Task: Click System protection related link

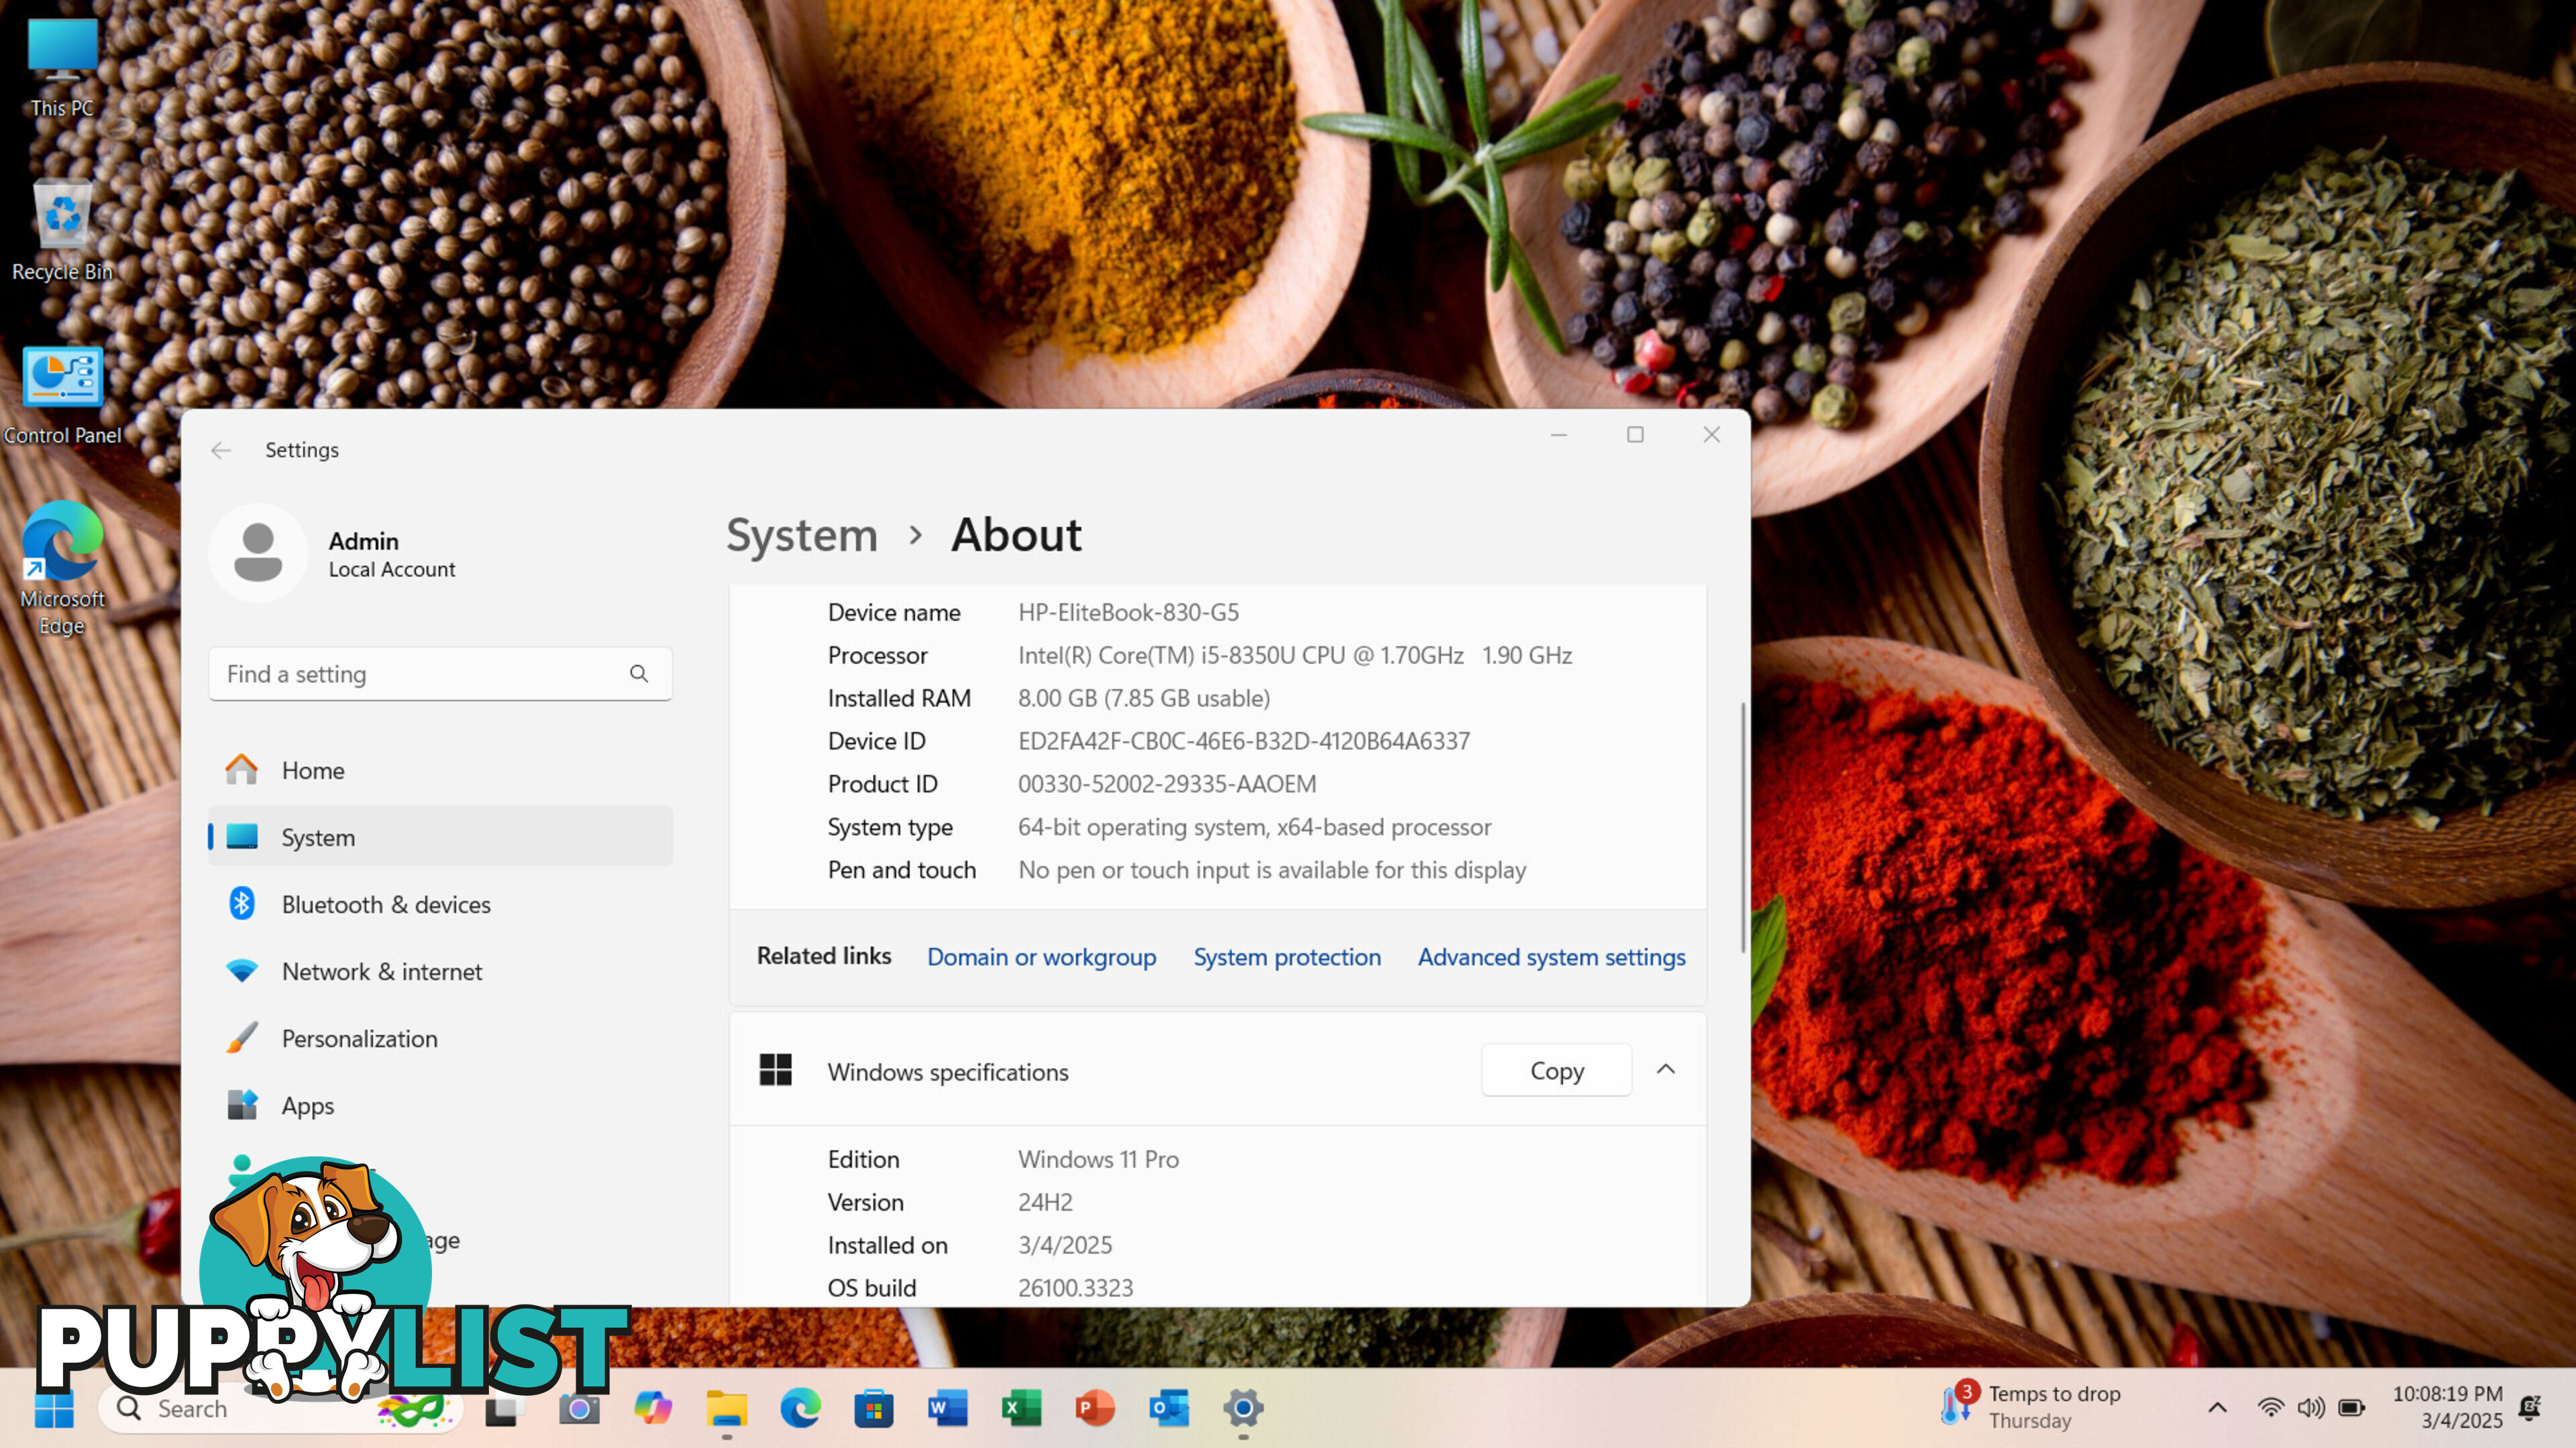Action: tap(1286, 955)
